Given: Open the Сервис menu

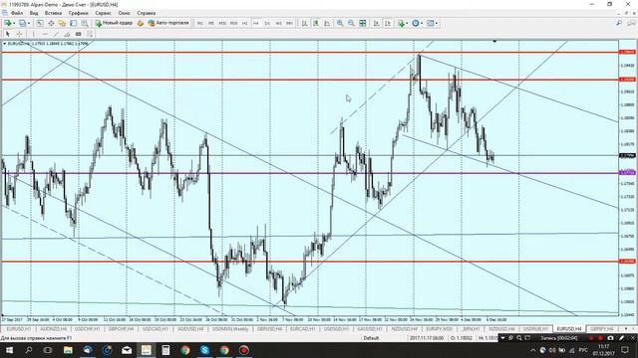Looking at the screenshot, I should coord(104,13).
